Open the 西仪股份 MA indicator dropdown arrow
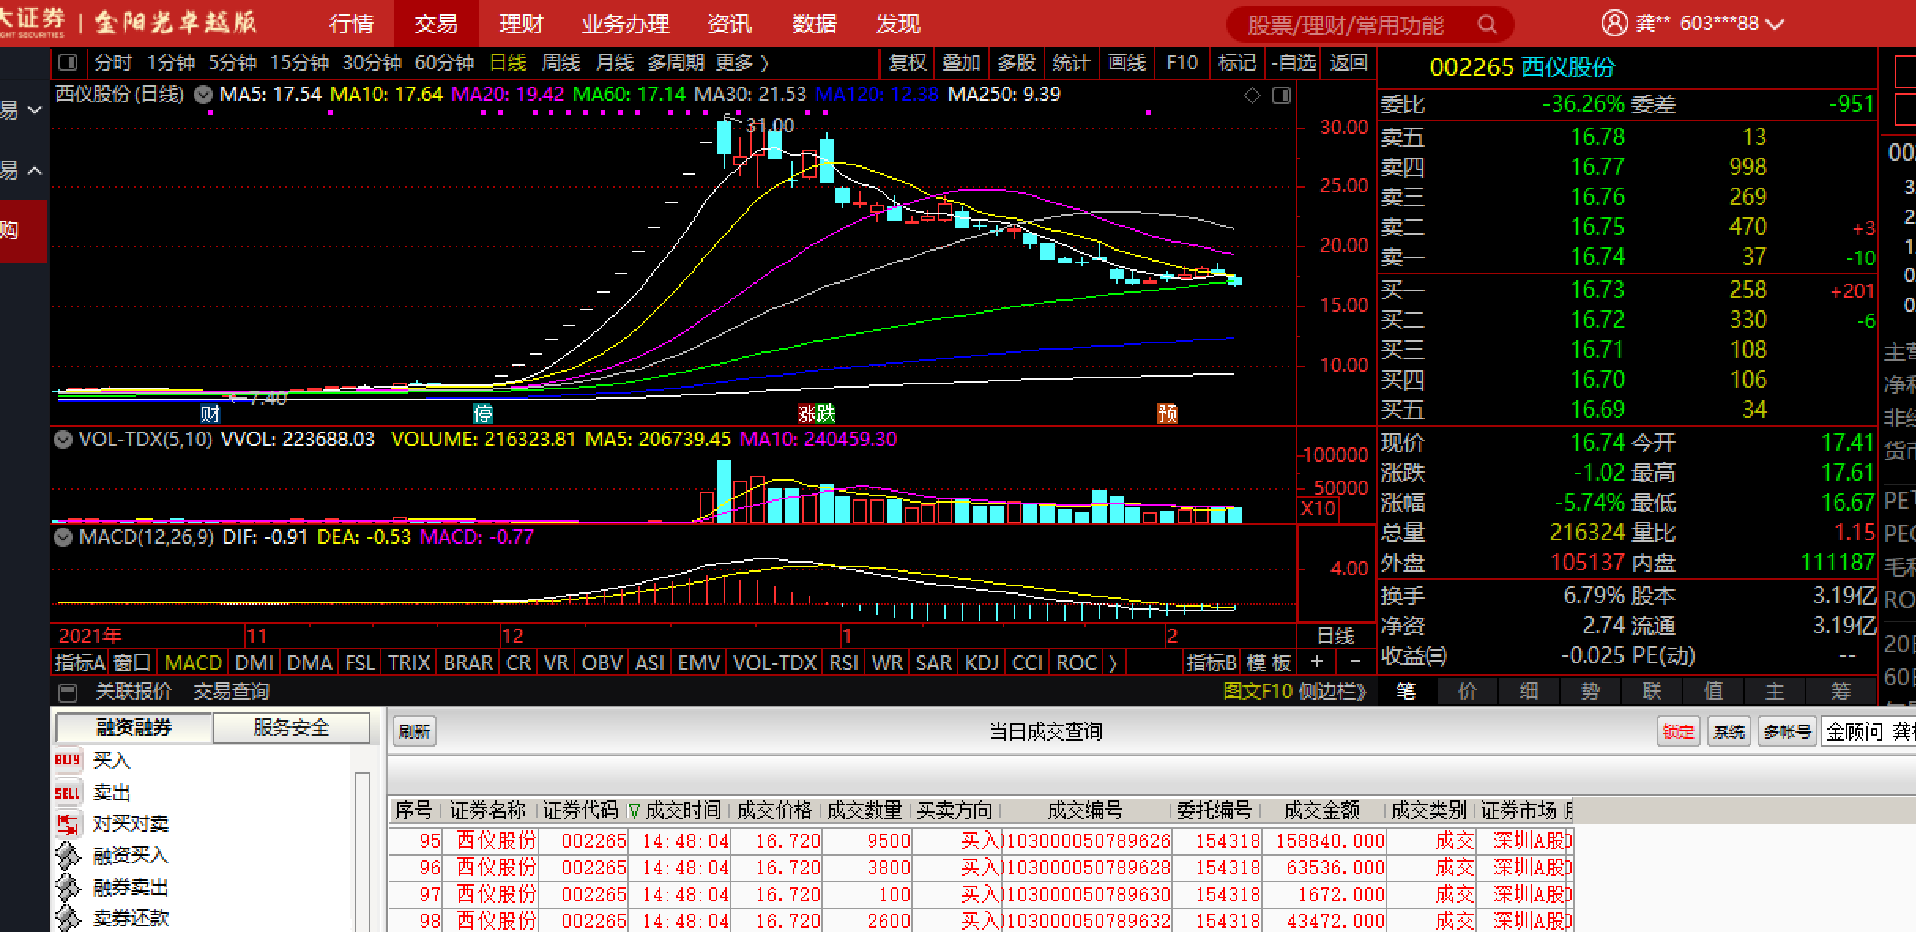 click(x=203, y=95)
